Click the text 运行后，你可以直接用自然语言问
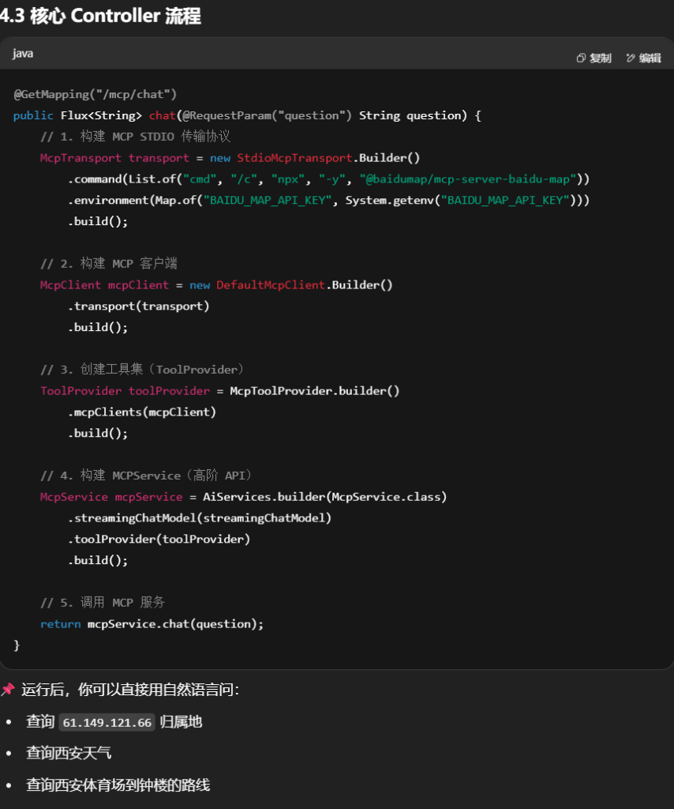Image resolution: width=674 pixels, height=809 pixels. pyautogui.click(x=129, y=690)
